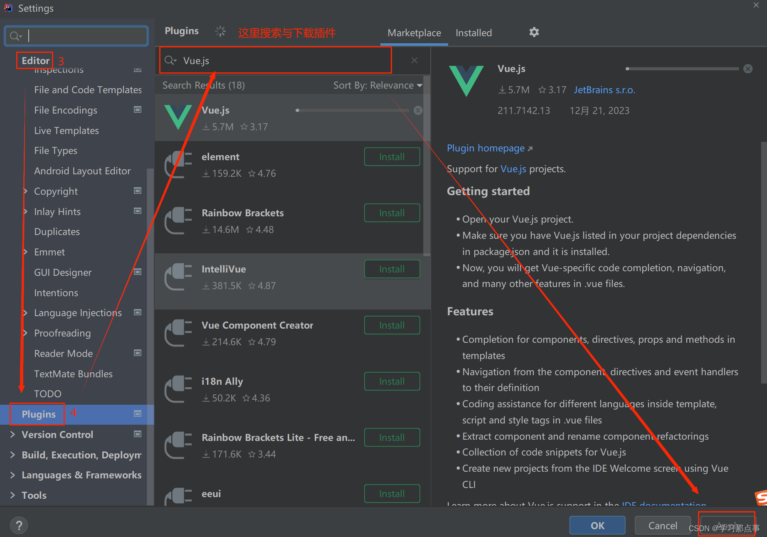The height and width of the screenshot is (537, 767).
Task: Click the large Vue.js logo in details
Action: [466, 81]
